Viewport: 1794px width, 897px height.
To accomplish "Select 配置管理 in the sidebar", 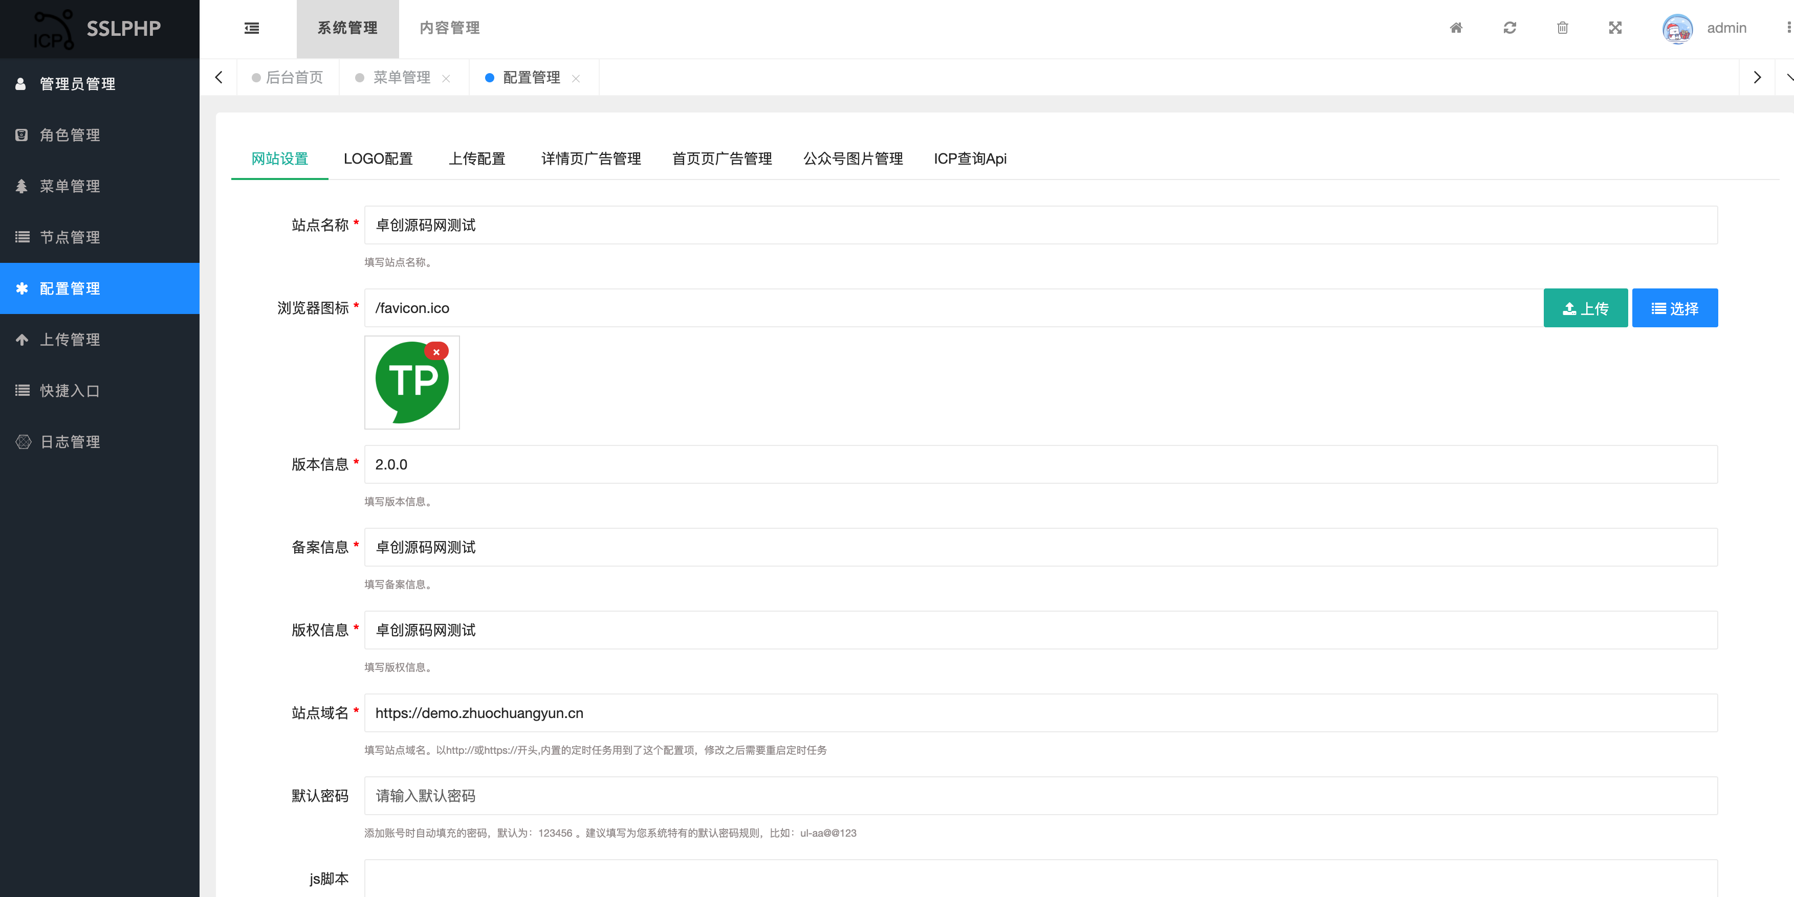I will [100, 288].
